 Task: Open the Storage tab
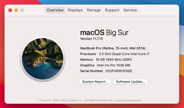(x=94, y=10)
